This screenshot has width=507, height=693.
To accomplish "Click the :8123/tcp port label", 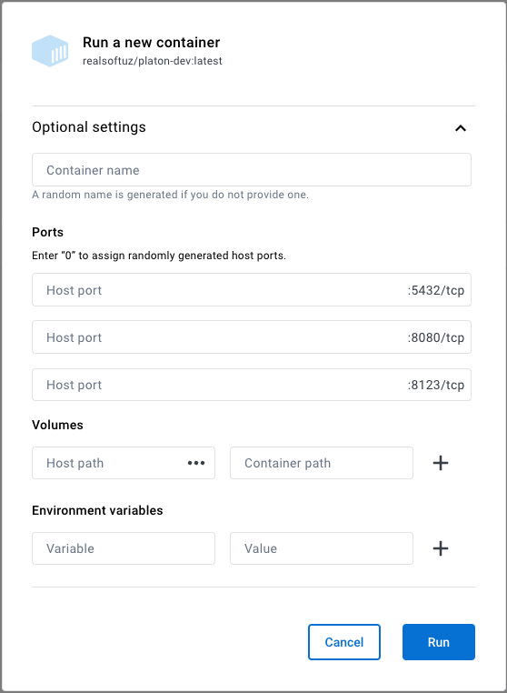I will click(x=436, y=385).
